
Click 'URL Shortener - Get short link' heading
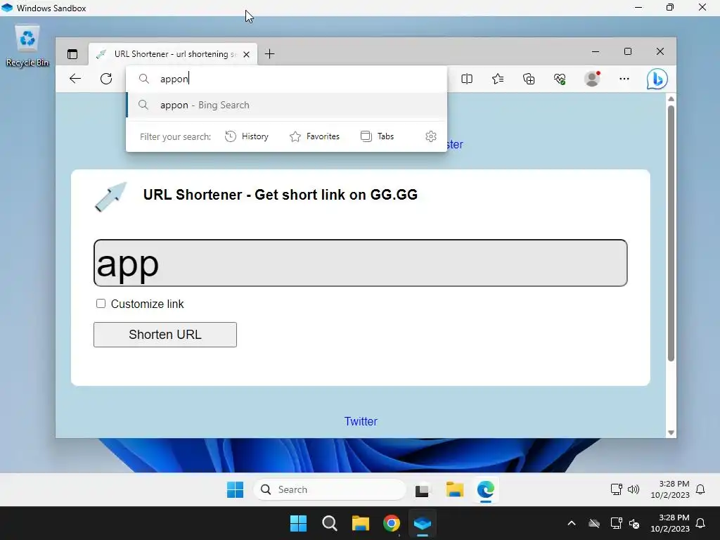coord(281,195)
